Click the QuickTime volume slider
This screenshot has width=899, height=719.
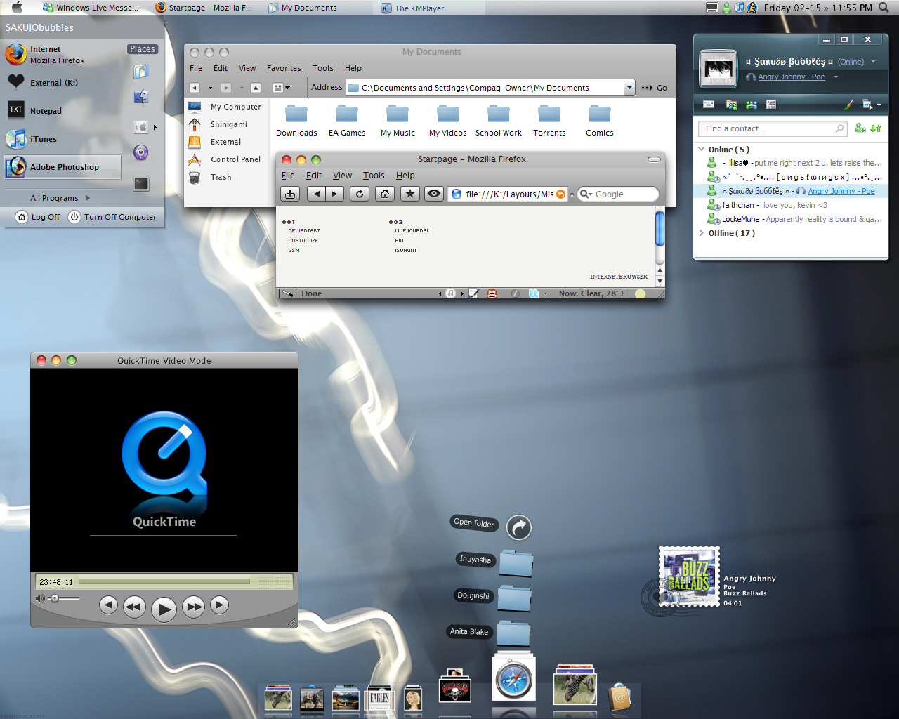pyautogui.click(x=64, y=598)
